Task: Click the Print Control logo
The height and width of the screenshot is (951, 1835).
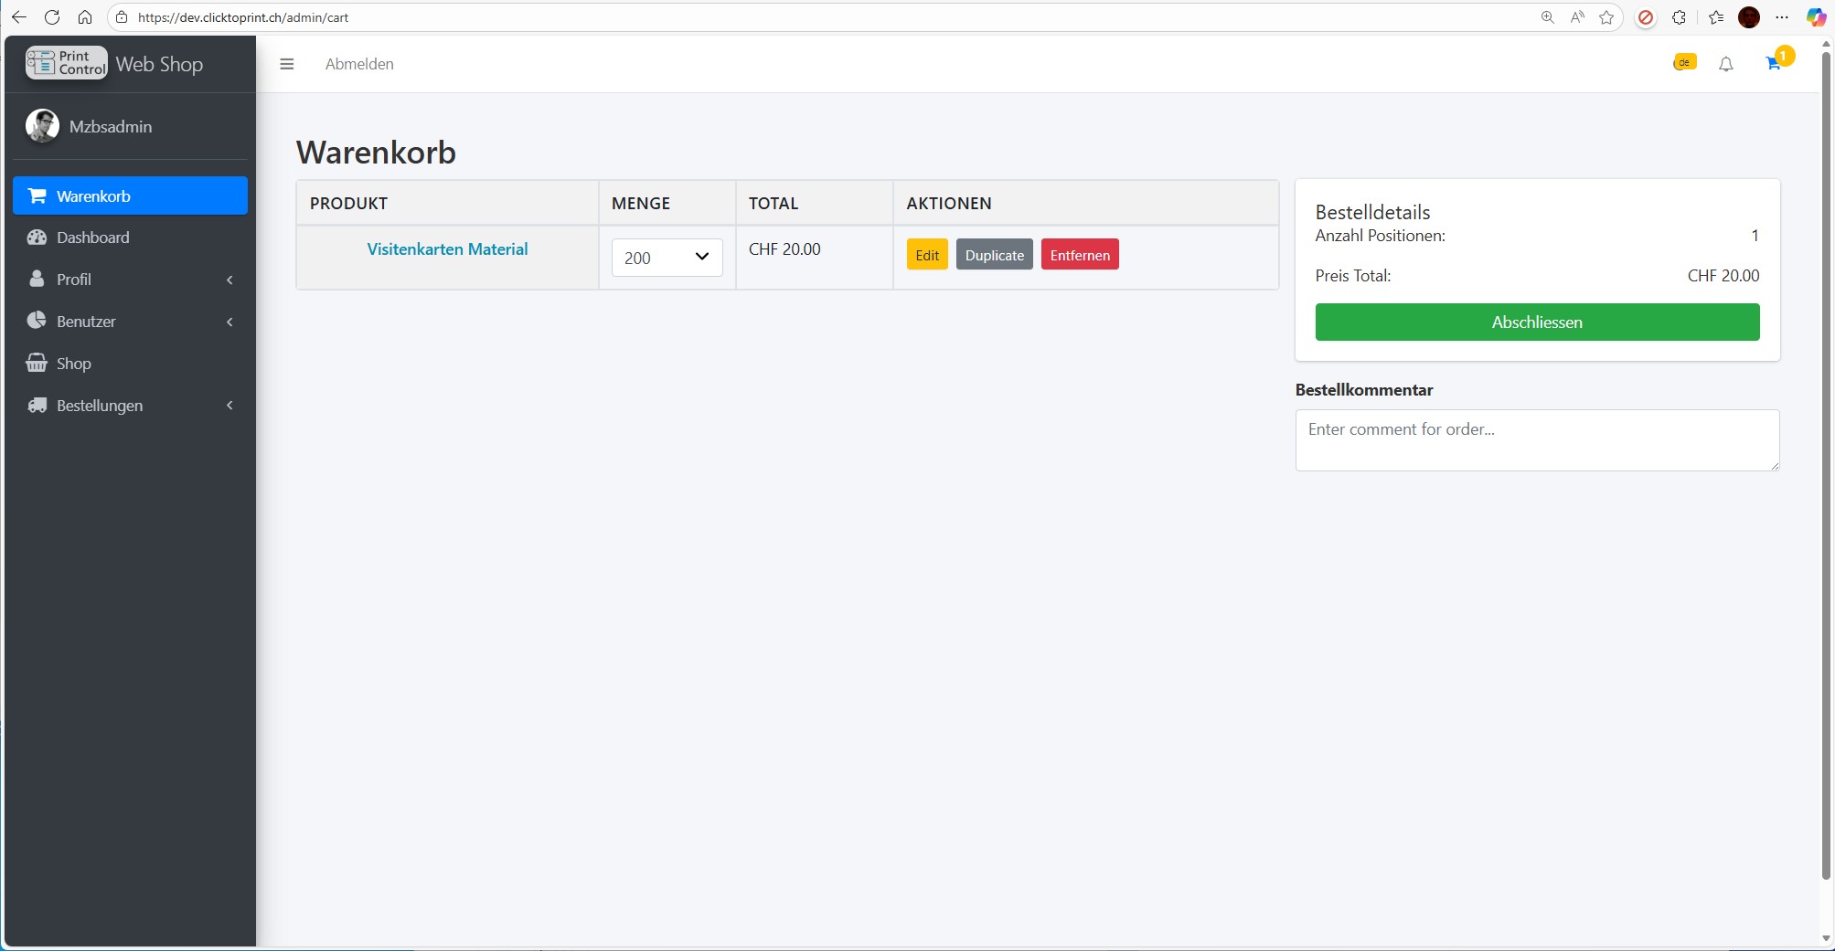Action: point(67,63)
